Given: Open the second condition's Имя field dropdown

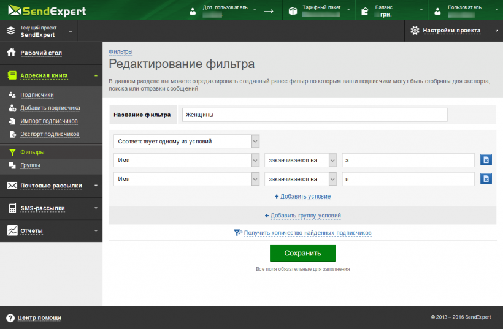Looking at the screenshot, I should (186, 179).
